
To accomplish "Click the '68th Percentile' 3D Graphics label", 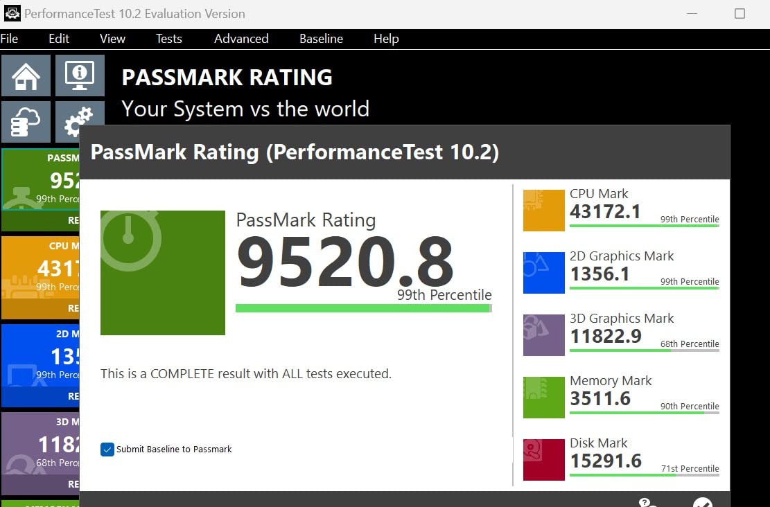I will click(x=690, y=344).
